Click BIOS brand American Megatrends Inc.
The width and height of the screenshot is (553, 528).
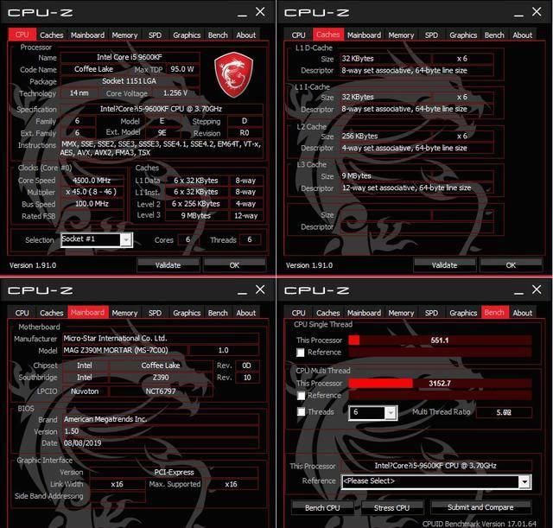pyautogui.click(x=161, y=419)
